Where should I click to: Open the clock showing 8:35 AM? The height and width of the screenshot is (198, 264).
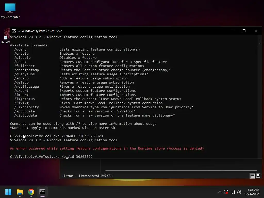point(252,192)
